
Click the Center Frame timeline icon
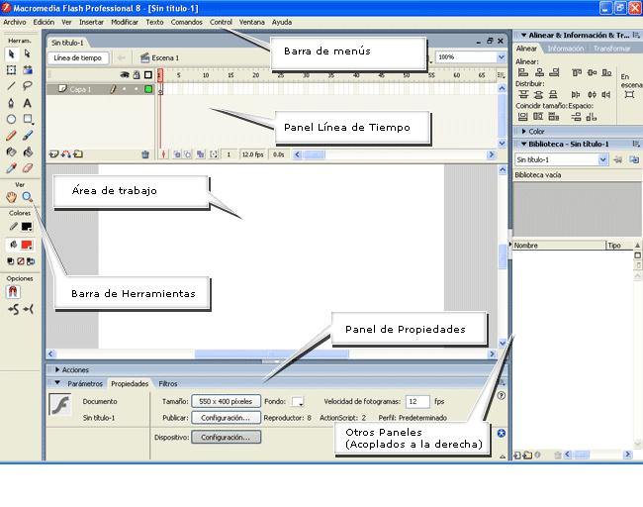[x=163, y=154]
